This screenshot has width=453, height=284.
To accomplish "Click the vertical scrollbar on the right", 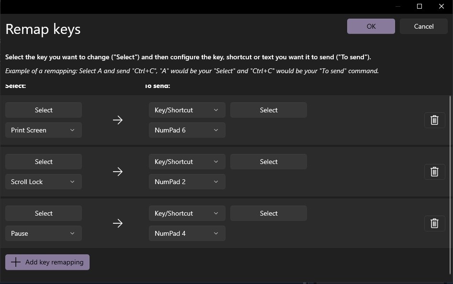I will click(x=450, y=143).
